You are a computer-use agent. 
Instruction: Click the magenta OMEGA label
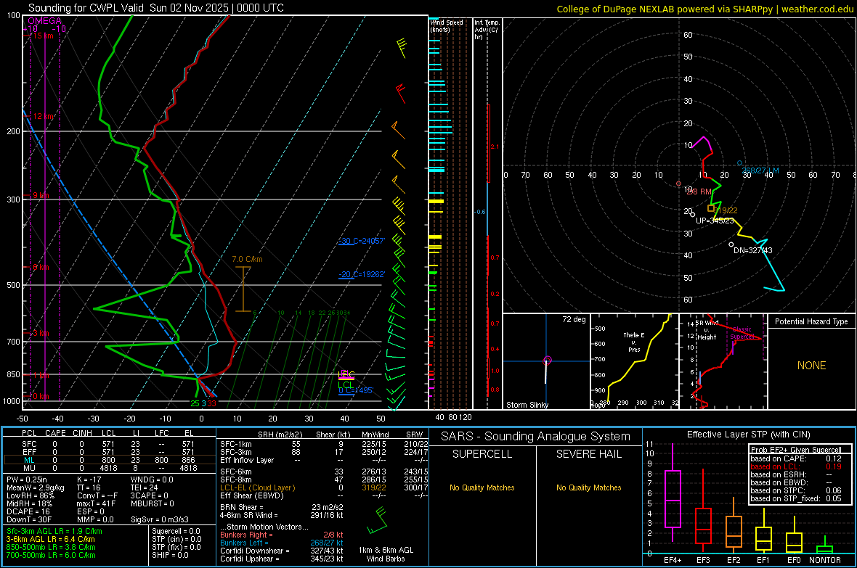(x=45, y=21)
